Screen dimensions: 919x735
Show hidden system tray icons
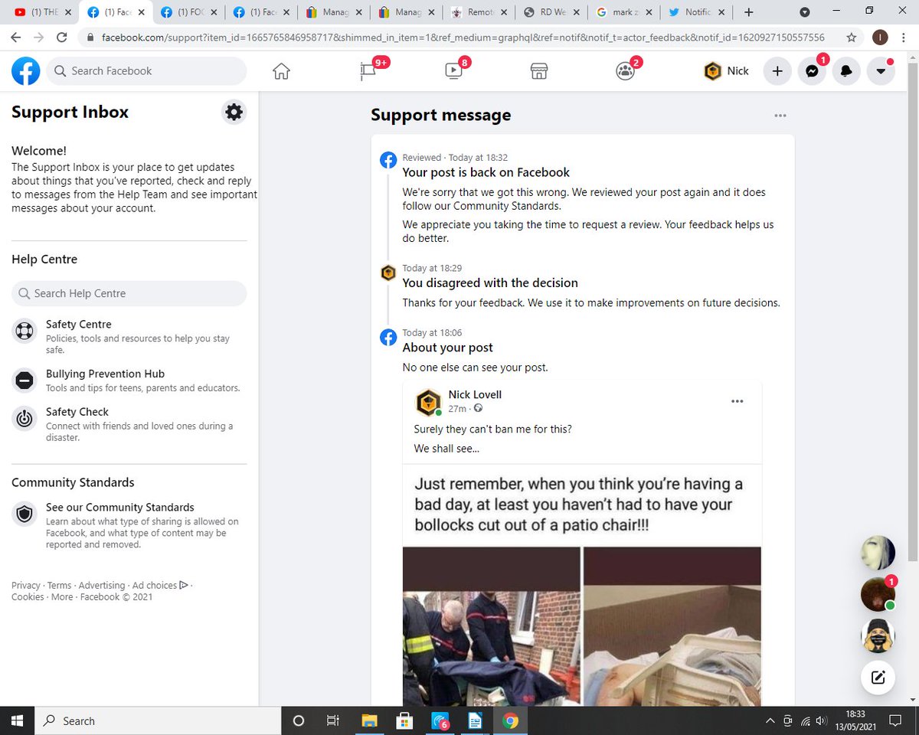pos(770,720)
